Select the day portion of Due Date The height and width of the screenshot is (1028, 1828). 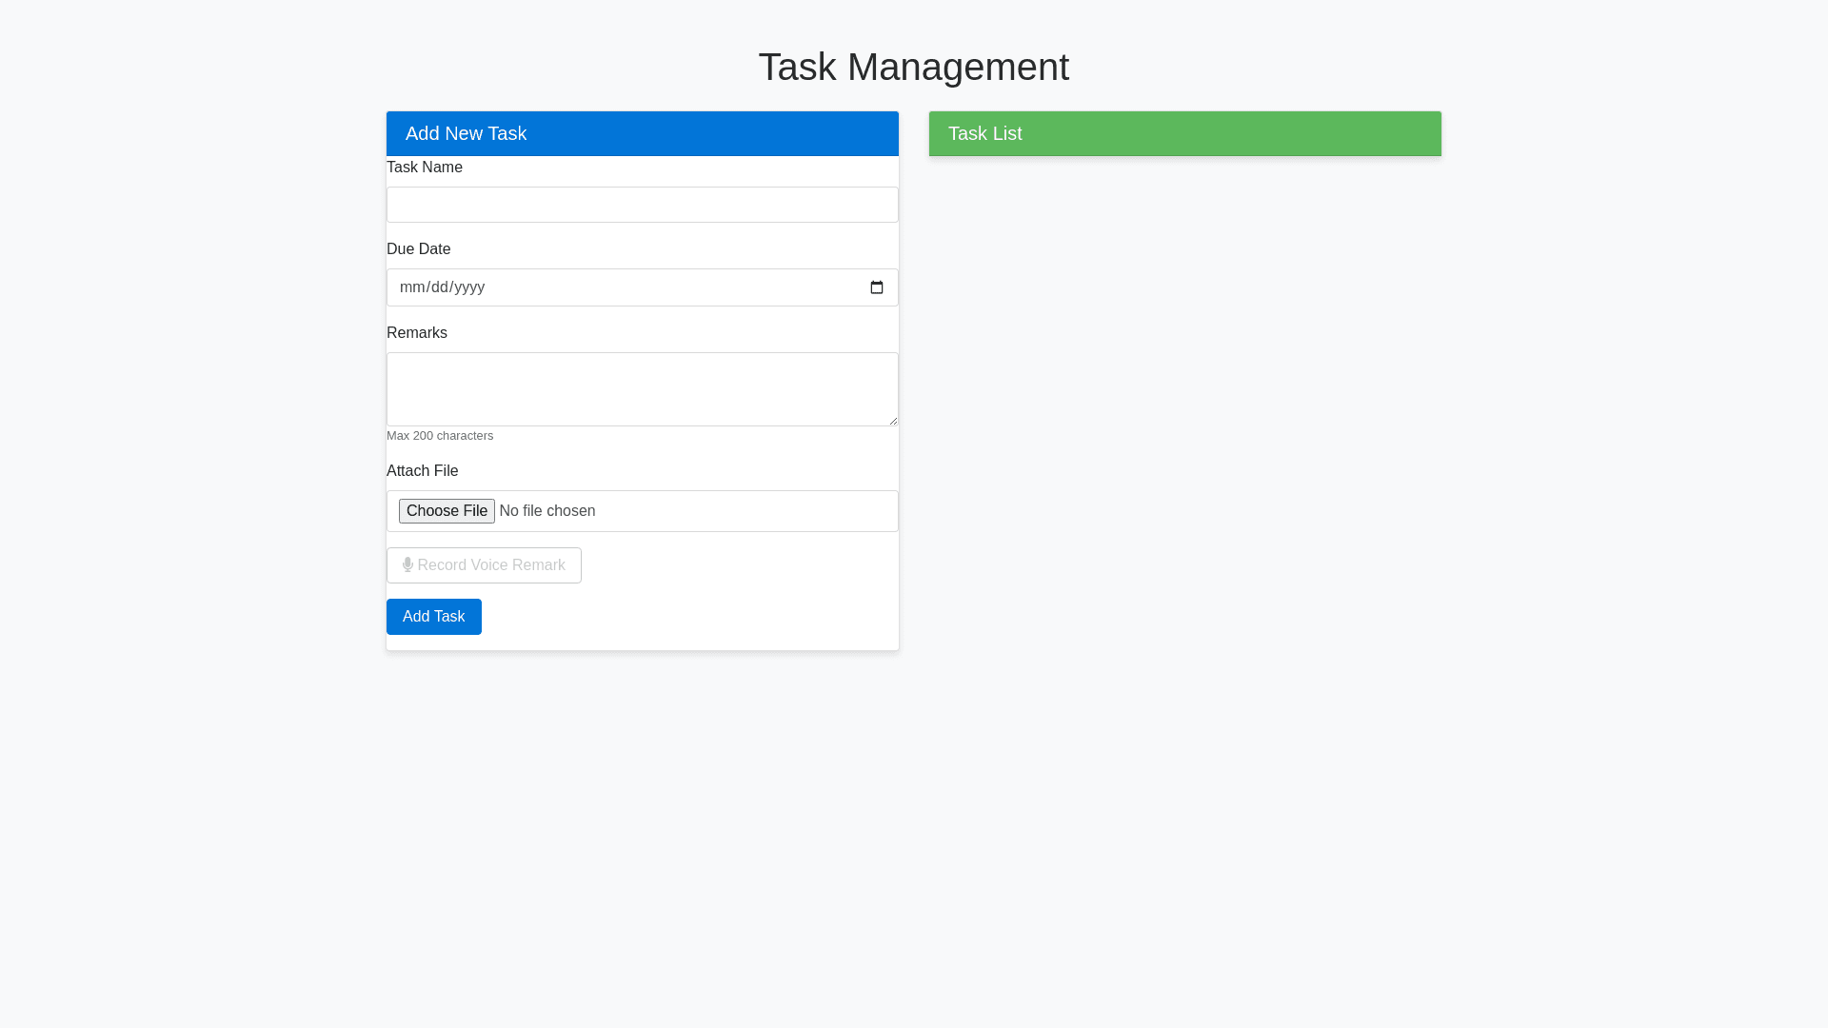click(x=440, y=287)
